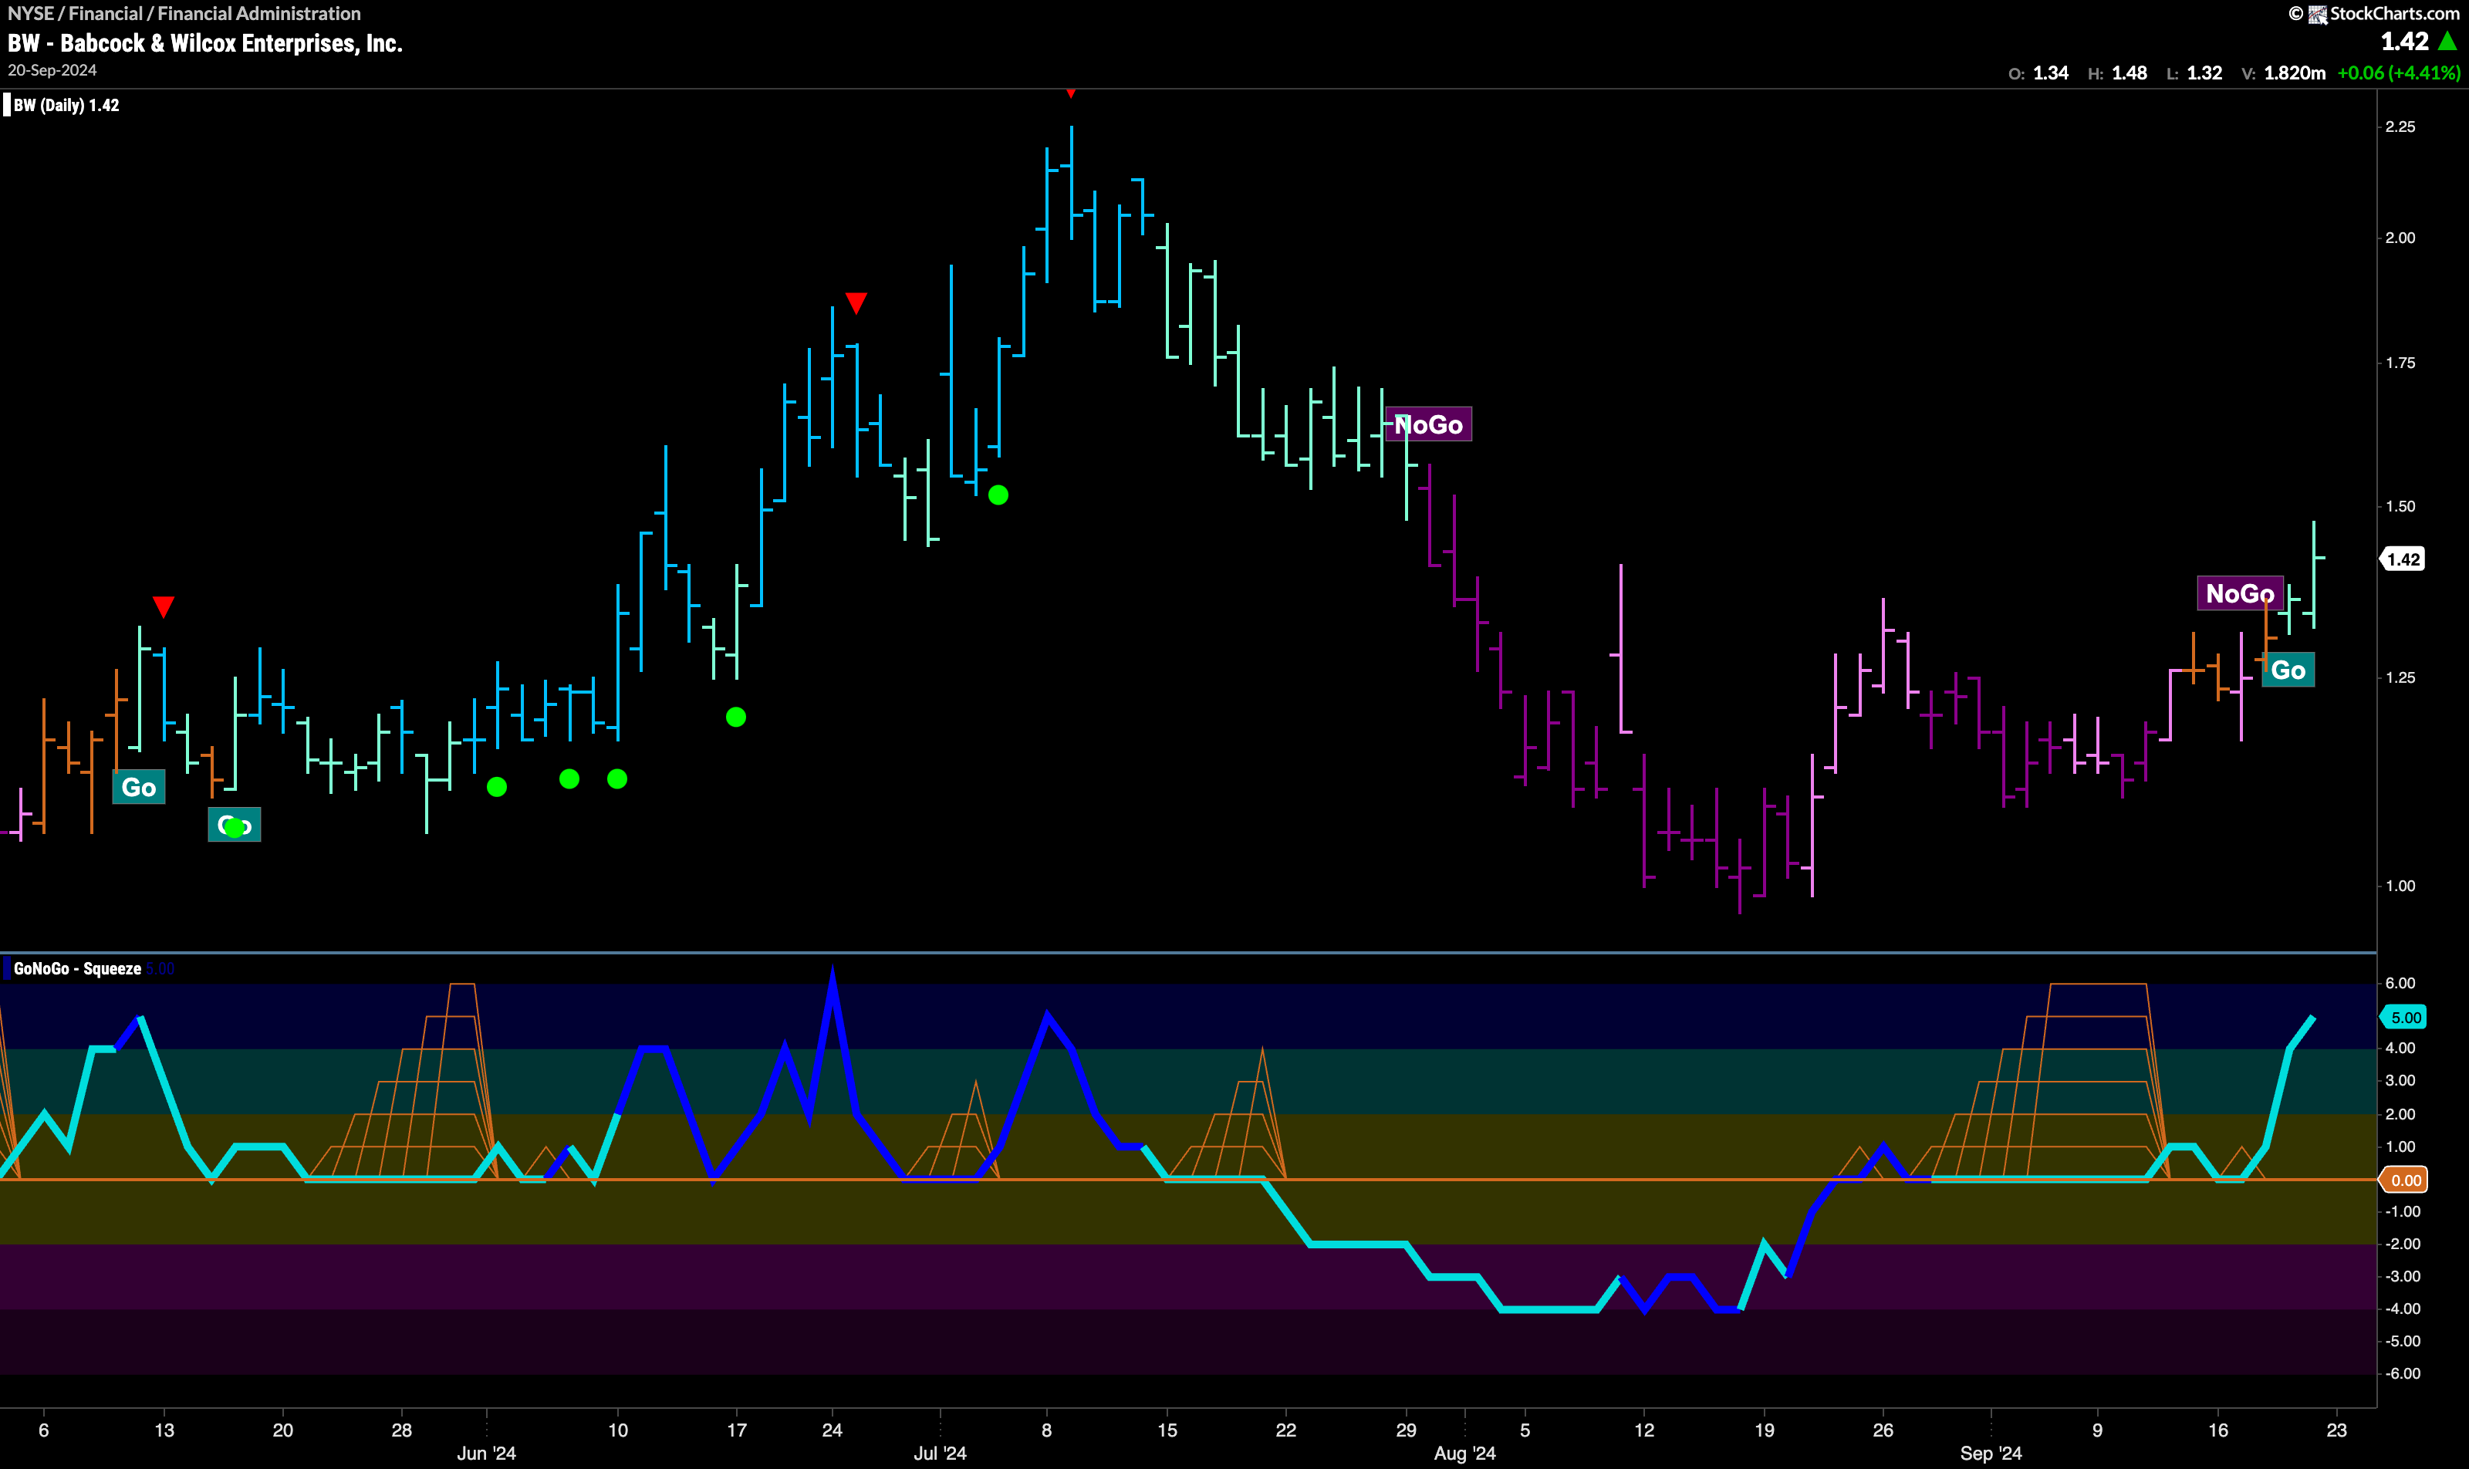Image resolution: width=2469 pixels, height=1469 pixels.
Task: Click the 2.00 price axis label
Action: point(2400,238)
